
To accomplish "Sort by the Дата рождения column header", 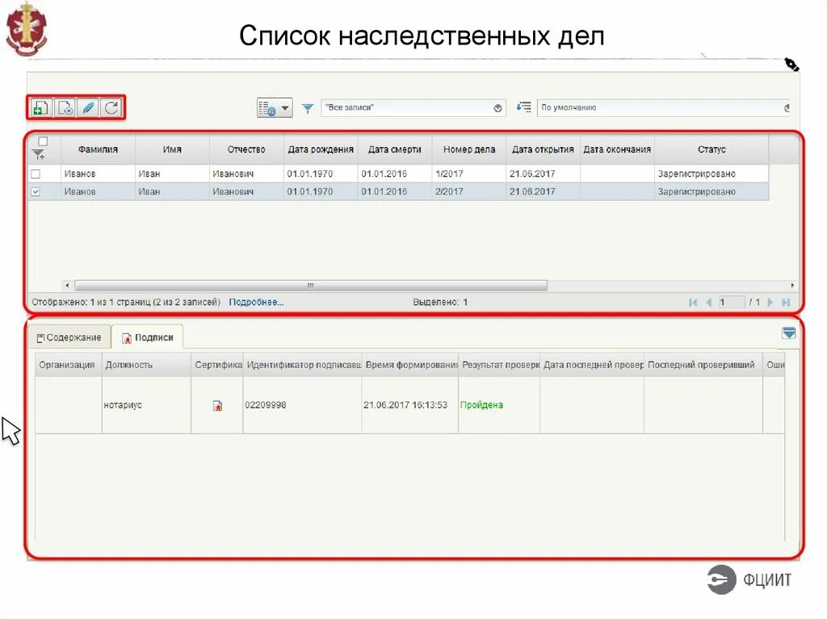I will [x=321, y=150].
